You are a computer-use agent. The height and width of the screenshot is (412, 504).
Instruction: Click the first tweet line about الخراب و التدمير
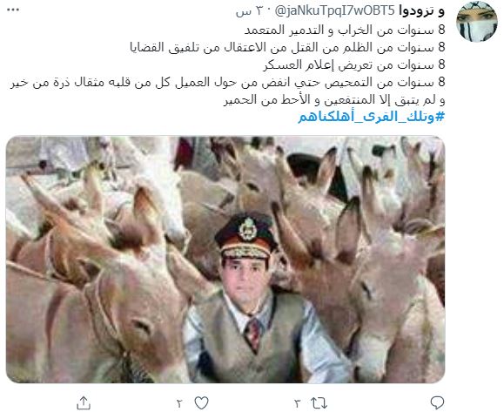point(345,30)
